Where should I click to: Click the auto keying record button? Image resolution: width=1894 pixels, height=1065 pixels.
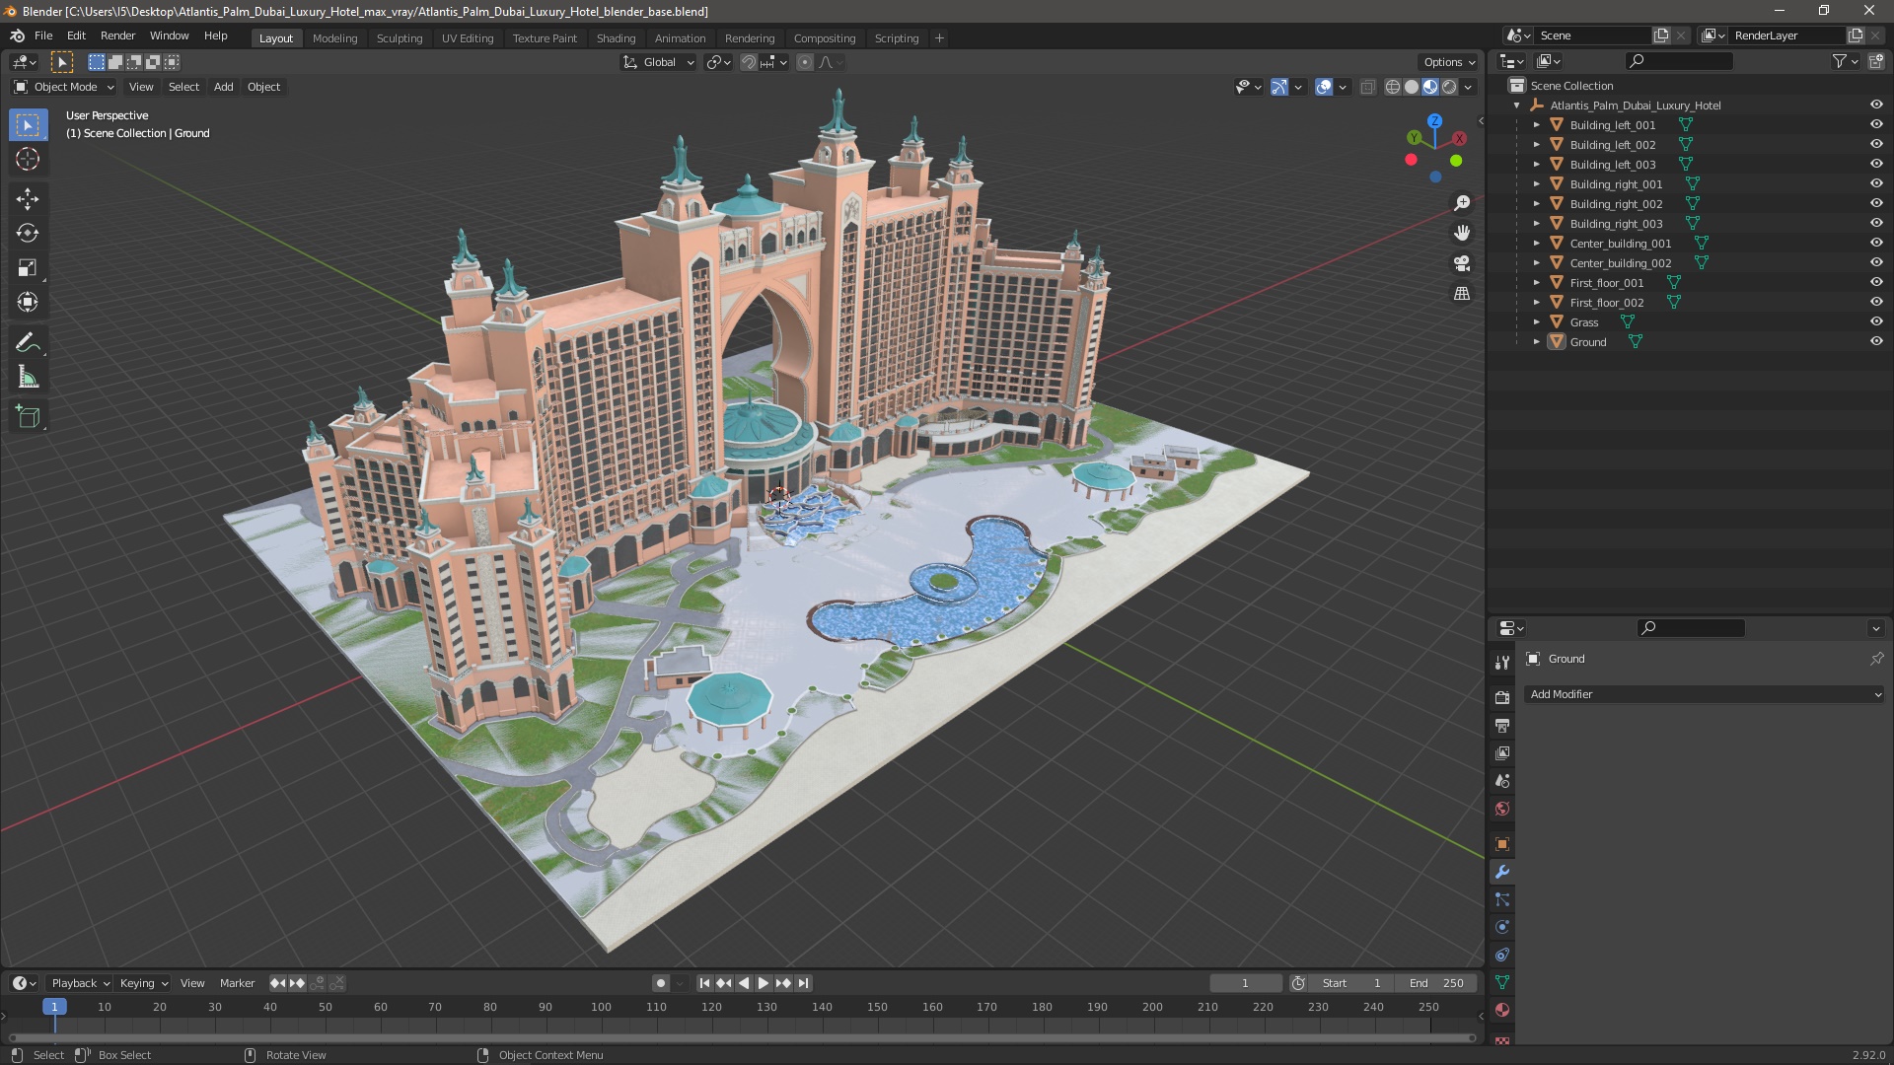(660, 984)
